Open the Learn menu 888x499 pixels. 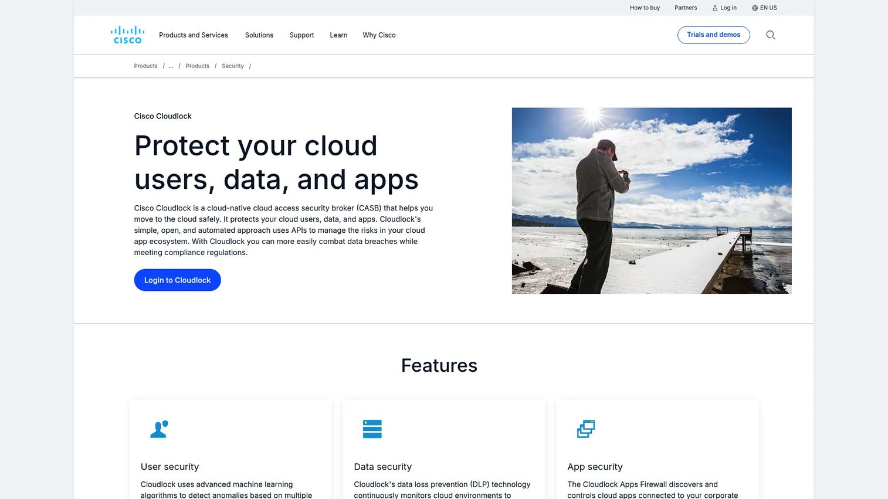coord(338,35)
